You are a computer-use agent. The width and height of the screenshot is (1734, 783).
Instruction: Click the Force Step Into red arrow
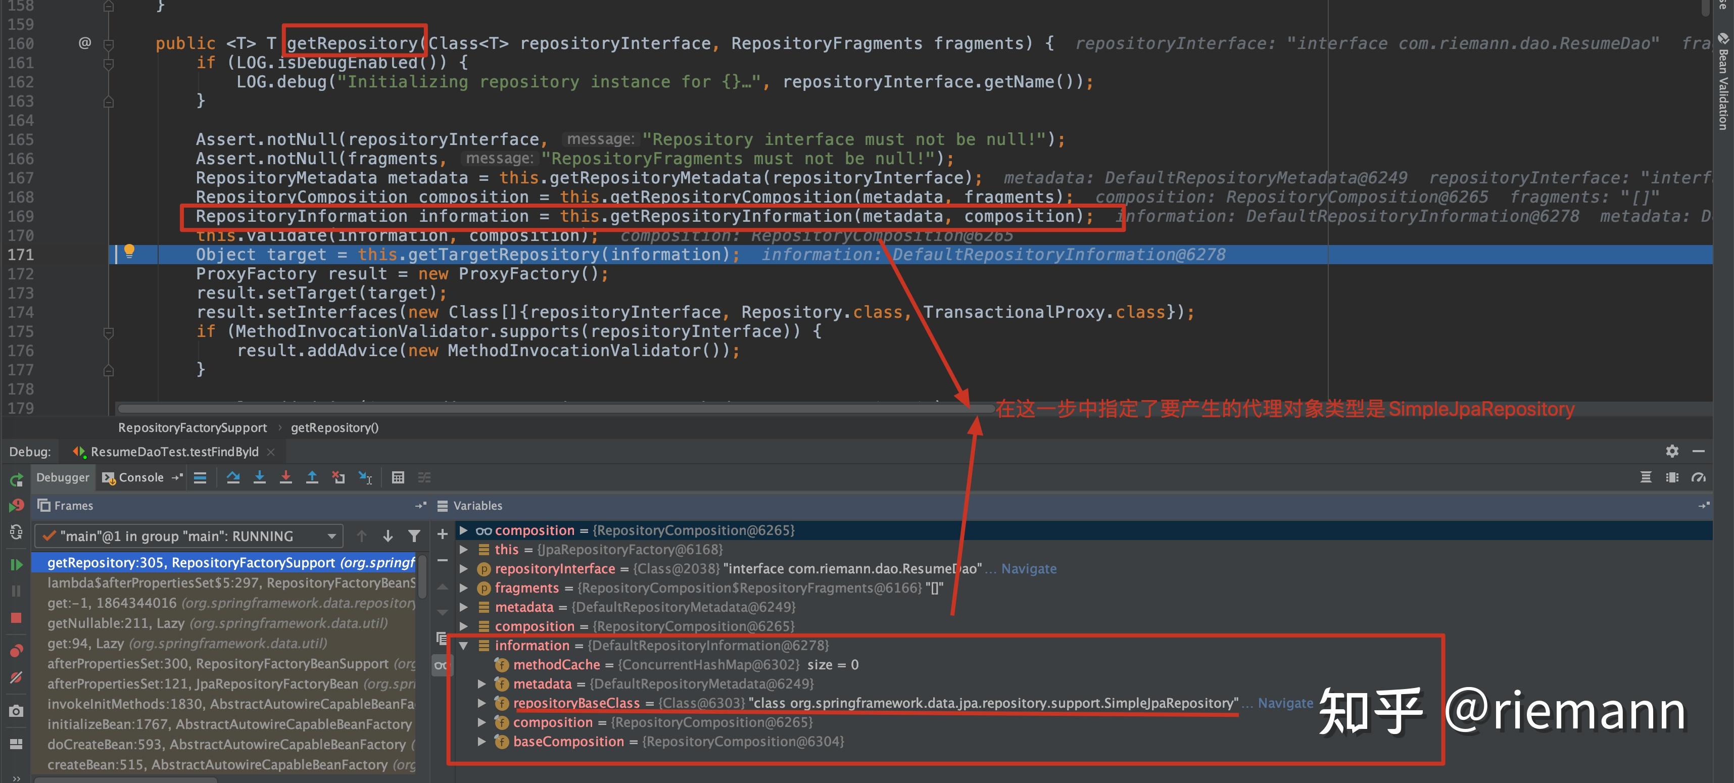285,477
